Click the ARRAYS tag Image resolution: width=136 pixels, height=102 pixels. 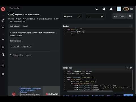(28, 55)
